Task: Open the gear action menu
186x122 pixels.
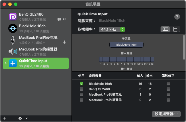Action: 20,118
